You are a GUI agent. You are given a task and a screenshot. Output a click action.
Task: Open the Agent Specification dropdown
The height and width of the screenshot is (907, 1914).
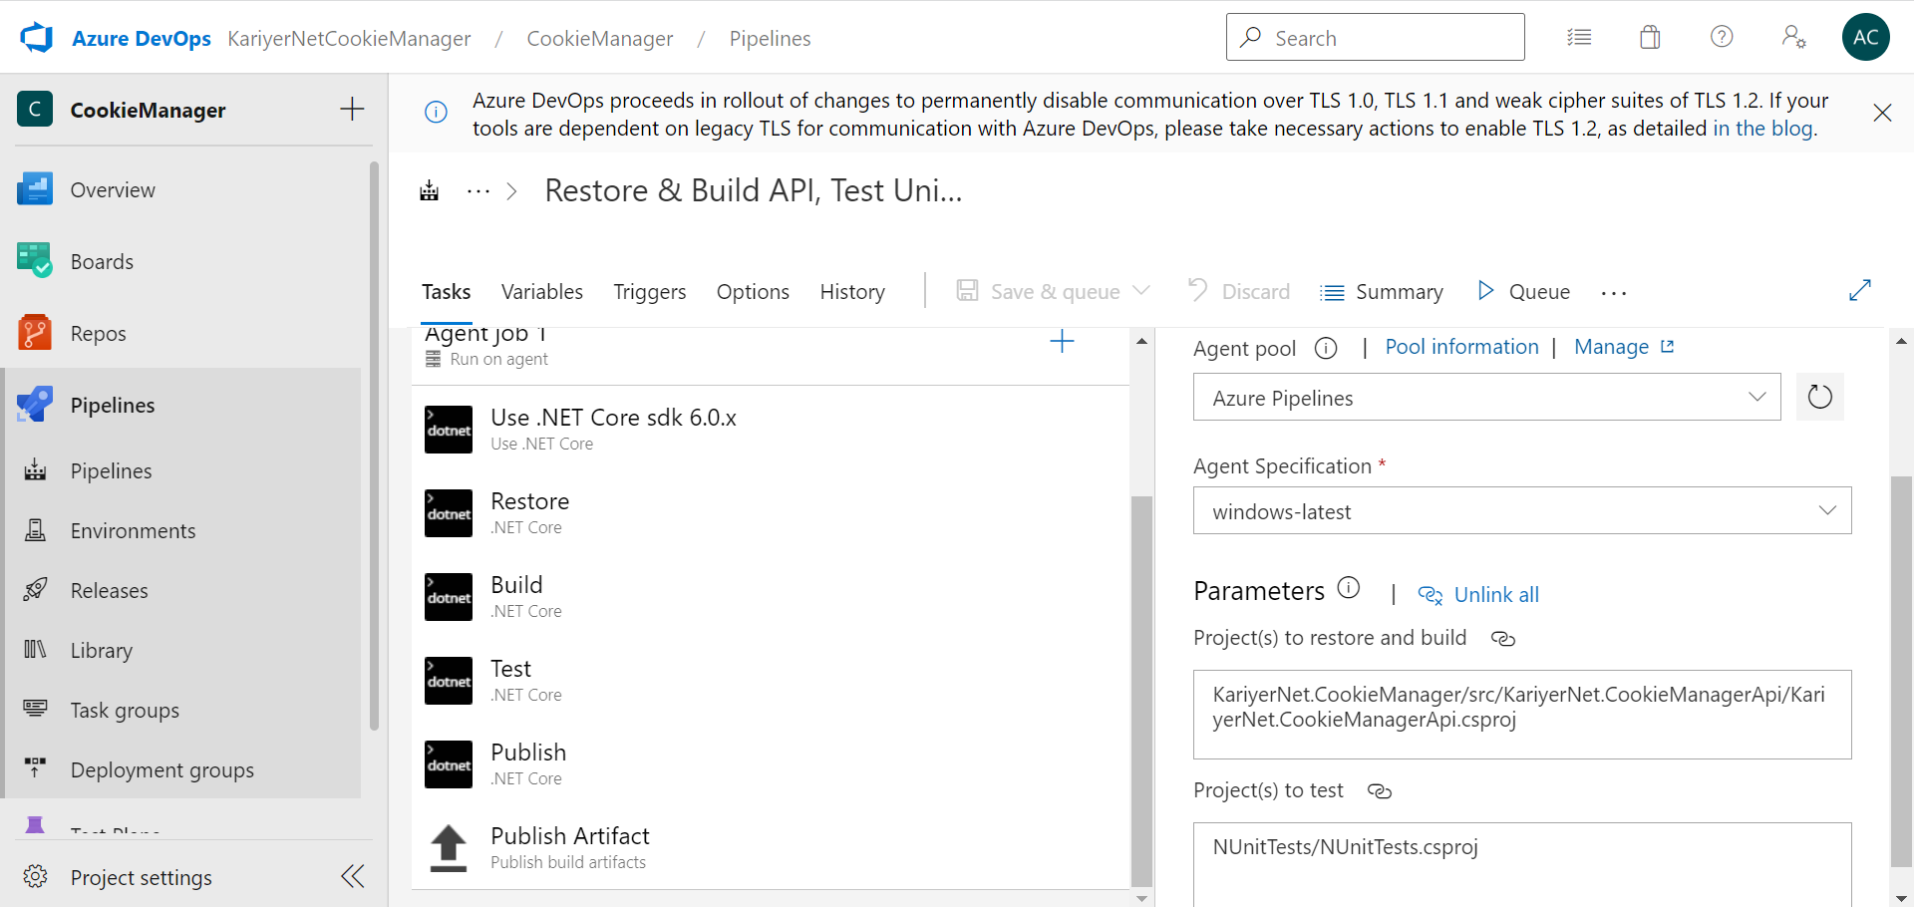click(x=1521, y=511)
